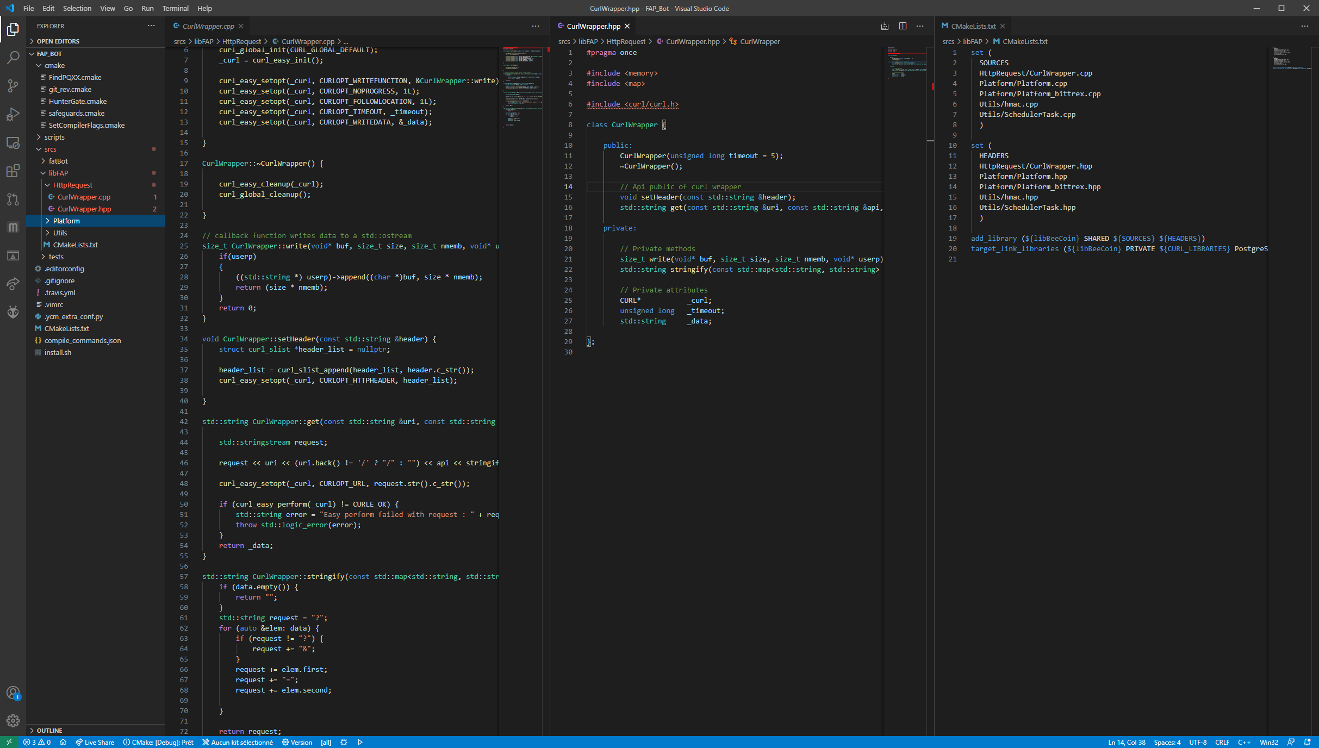This screenshot has width=1319, height=748.
Task: Expand the Utils folder
Action: [x=96, y=233]
